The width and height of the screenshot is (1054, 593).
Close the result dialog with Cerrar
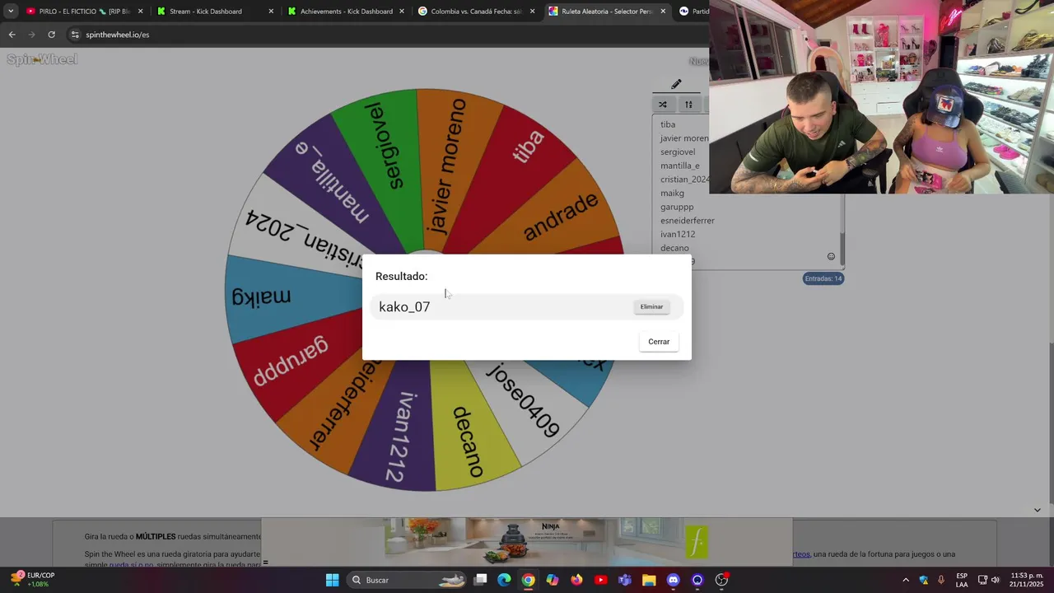coord(659,342)
